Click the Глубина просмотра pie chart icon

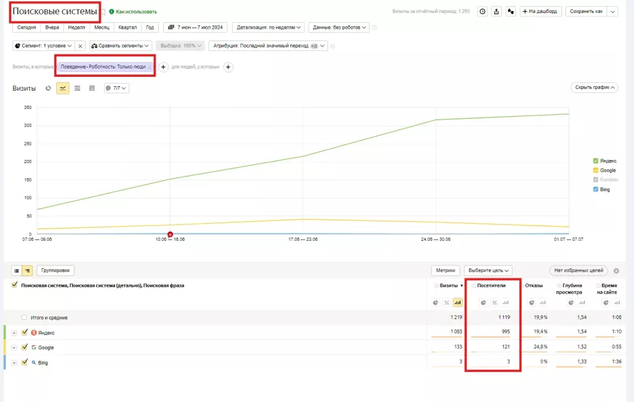[x=571, y=302]
